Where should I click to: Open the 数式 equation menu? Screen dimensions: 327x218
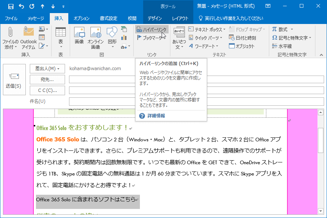coord(282,29)
